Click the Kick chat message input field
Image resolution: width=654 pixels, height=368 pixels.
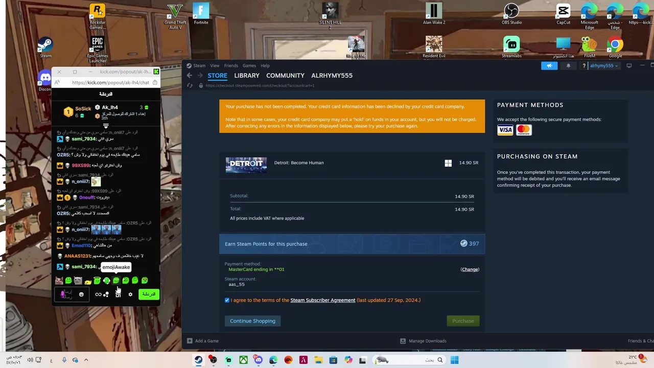click(72, 294)
